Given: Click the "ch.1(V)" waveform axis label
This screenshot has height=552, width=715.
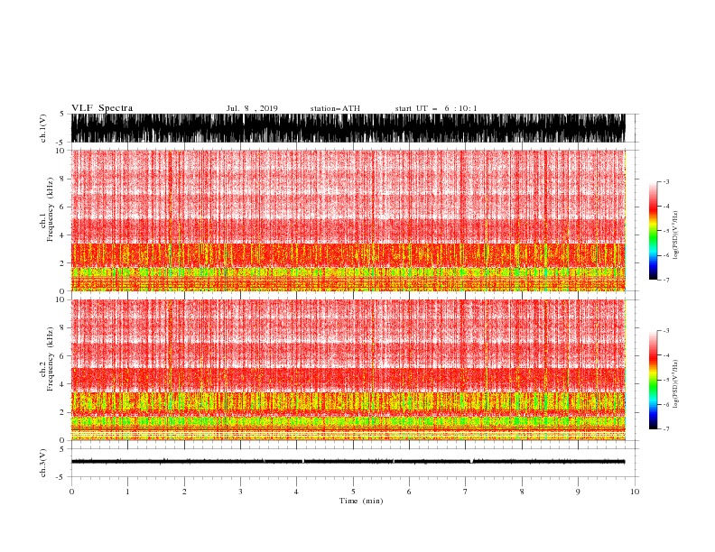Looking at the screenshot, I should click(x=43, y=128).
